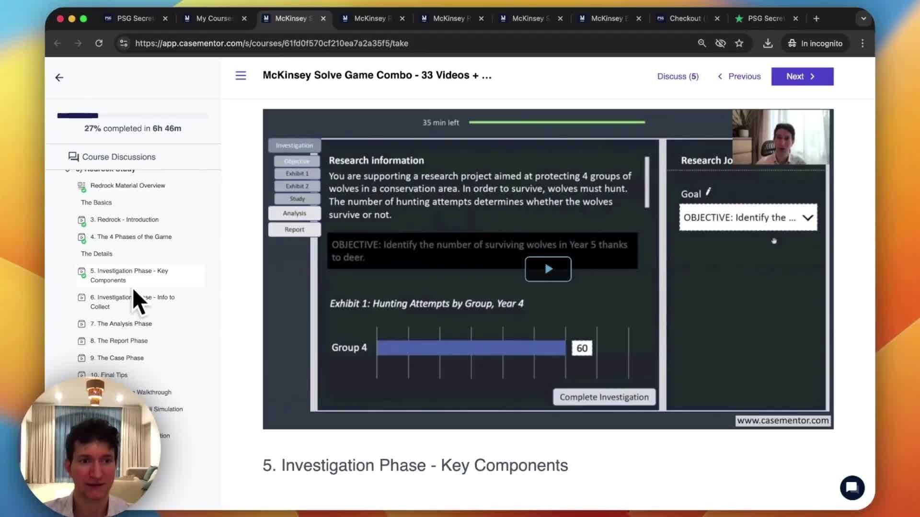Click the purple Next button

pyautogui.click(x=803, y=77)
